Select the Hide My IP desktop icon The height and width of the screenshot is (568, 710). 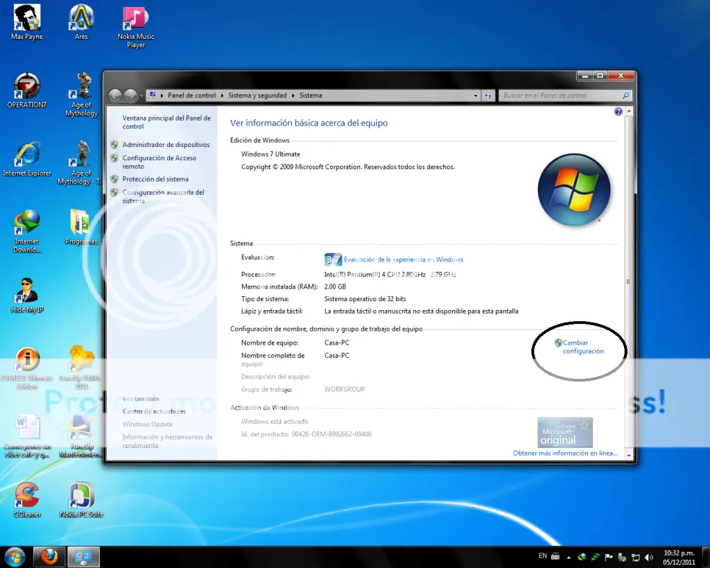tap(27, 295)
